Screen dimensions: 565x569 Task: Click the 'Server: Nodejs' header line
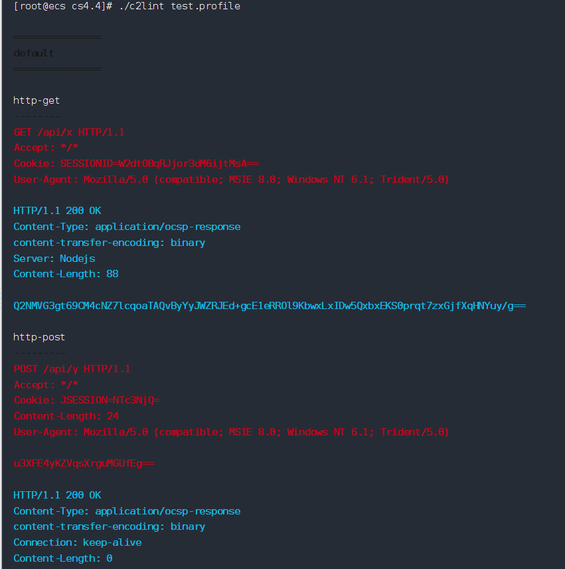pyautogui.click(x=54, y=258)
